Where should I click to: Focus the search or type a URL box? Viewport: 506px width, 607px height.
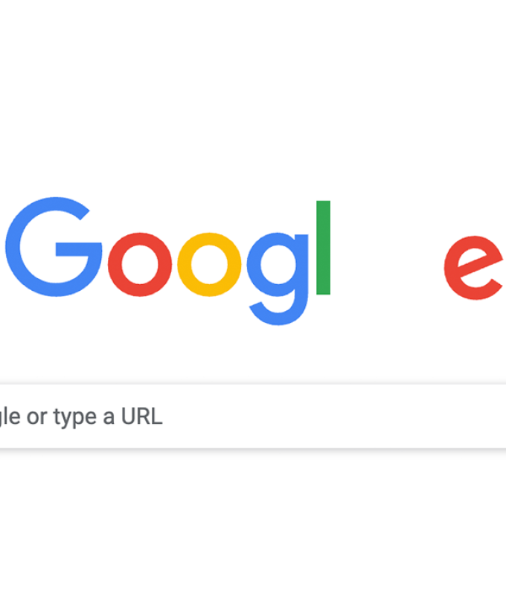point(253,416)
